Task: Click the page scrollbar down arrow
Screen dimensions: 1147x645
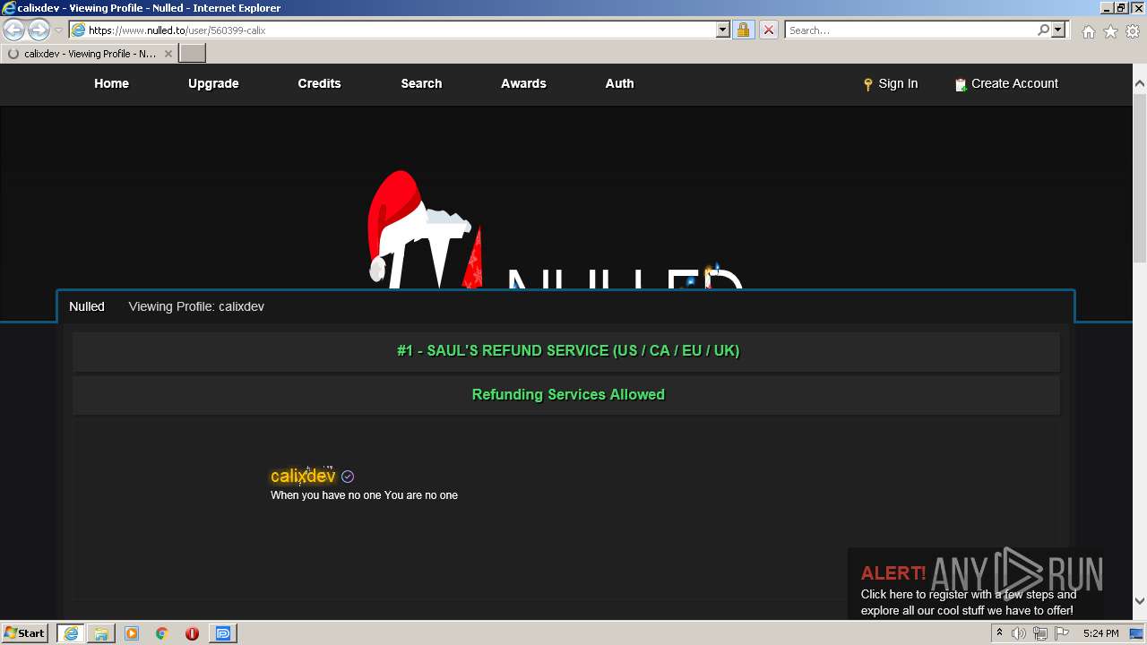Action: click(1140, 601)
